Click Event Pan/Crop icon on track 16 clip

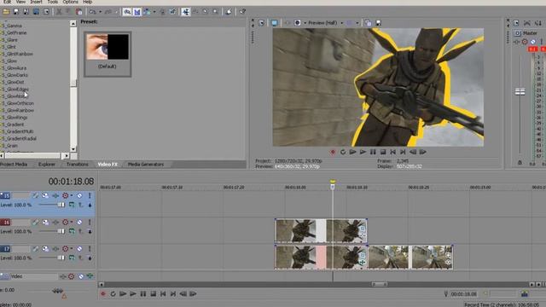point(363,229)
